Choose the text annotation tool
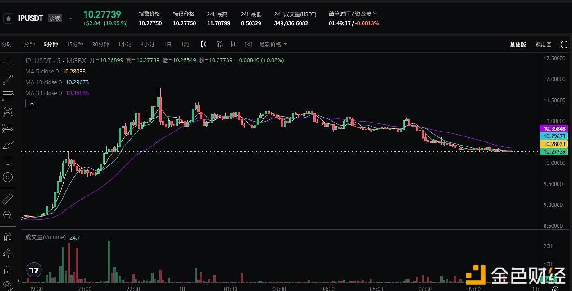 click(x=8, y=161)
